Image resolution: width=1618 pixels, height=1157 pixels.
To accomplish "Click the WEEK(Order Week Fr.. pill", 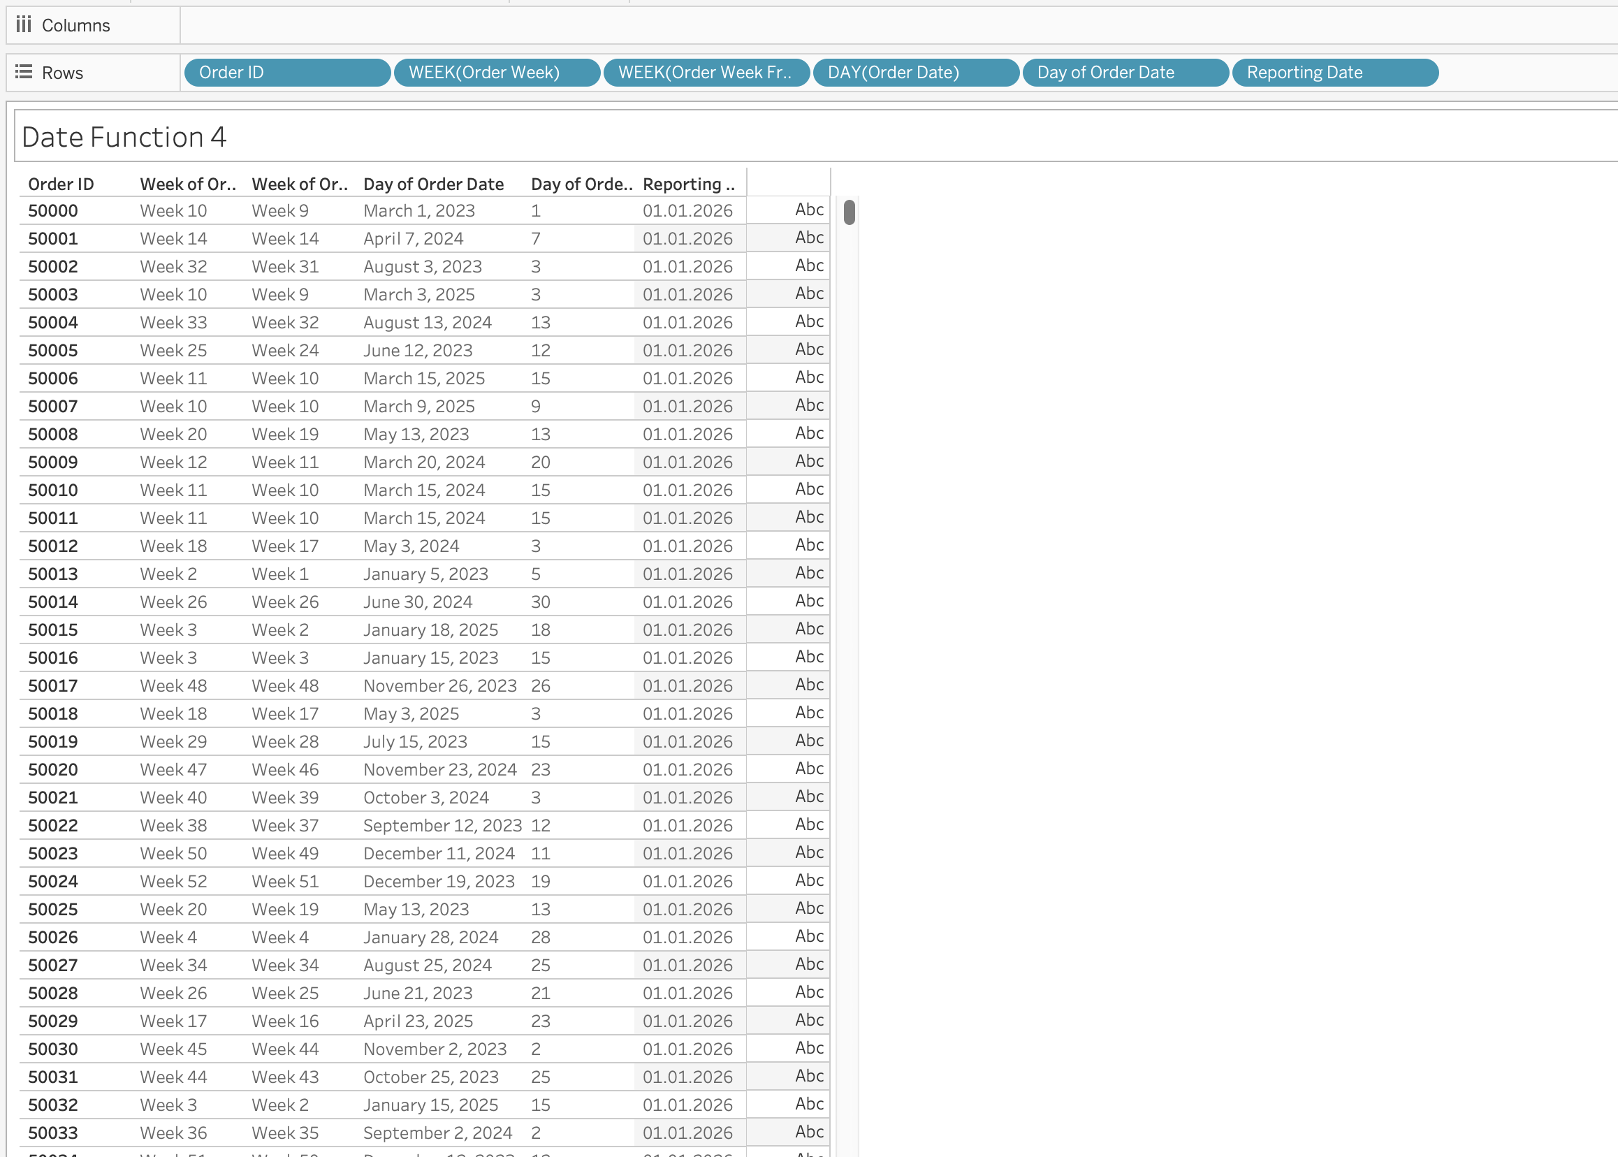I will point(706,72).
